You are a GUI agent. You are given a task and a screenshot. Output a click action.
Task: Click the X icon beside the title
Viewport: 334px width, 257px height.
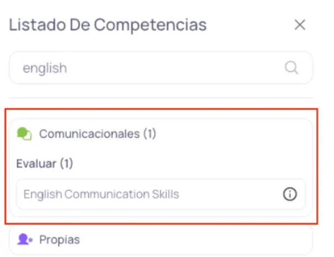300,25
